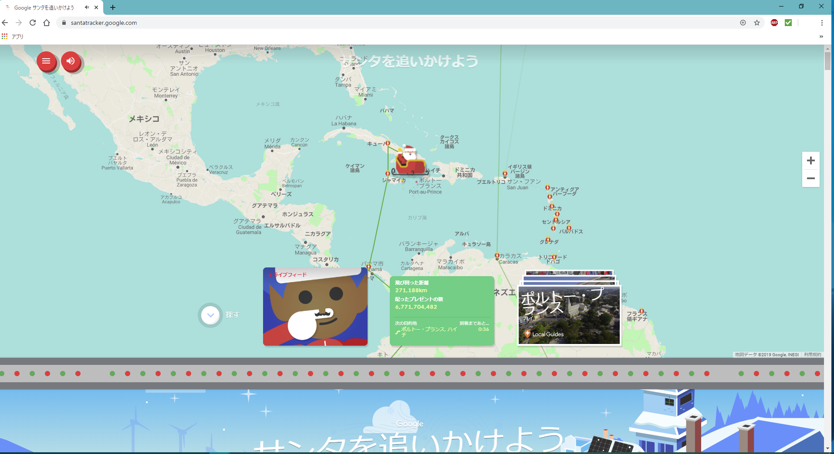Open the red hamburger menu button

pos(46,61)
